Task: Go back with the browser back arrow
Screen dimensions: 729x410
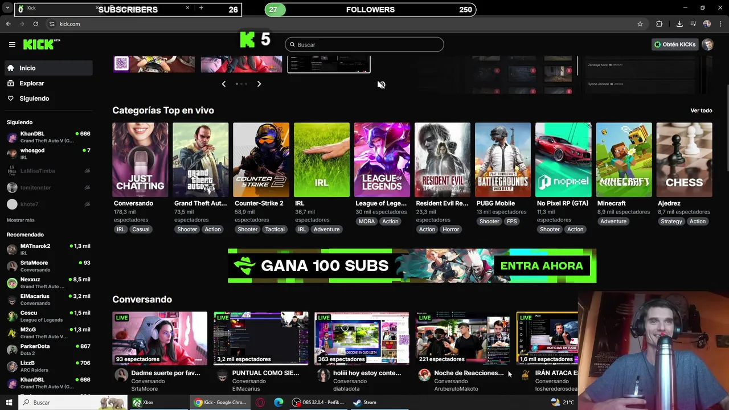Action: point(8,24)
